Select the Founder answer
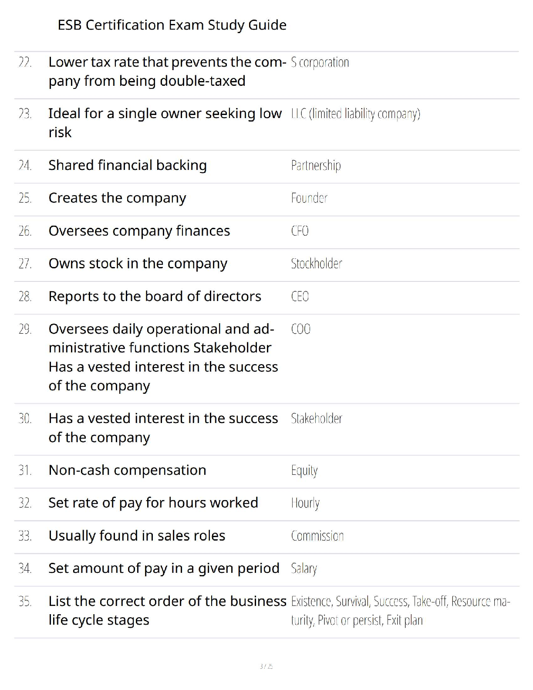Image resolution: width=533 pixels, height=690 pixels. 309,198
